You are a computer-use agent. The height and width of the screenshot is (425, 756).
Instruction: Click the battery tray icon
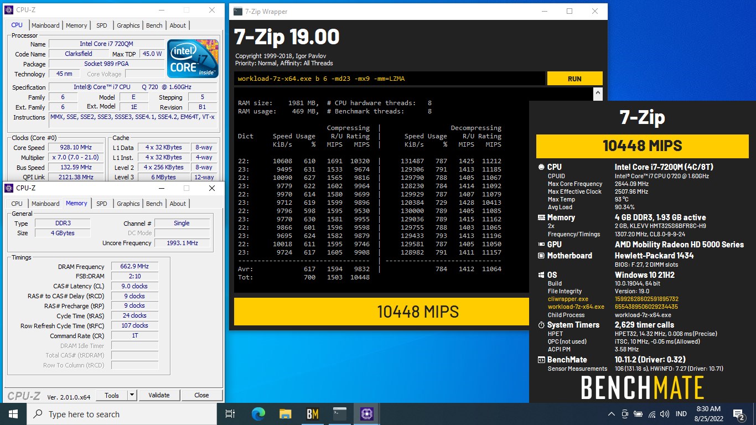(x=639, y=414)
